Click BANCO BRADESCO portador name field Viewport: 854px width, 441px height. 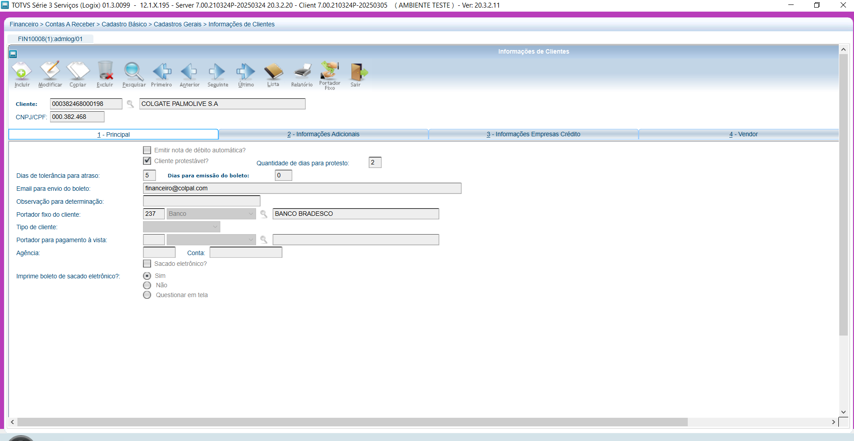(356, 214)
